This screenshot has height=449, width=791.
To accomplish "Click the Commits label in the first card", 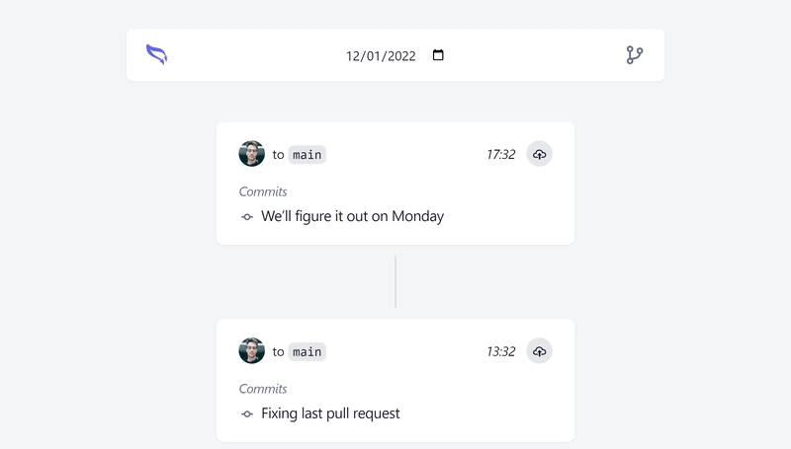I will coord(263,191).
